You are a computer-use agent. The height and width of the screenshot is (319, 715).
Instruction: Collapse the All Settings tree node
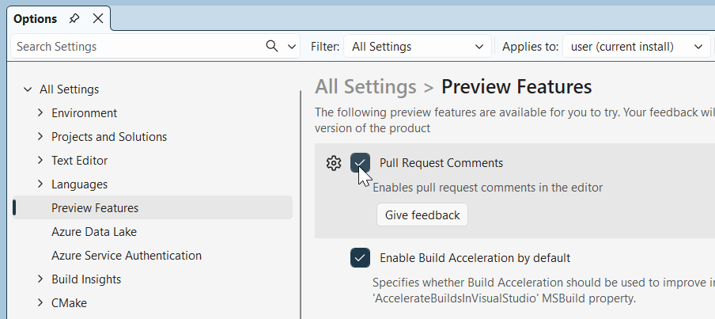coord(28,89)
